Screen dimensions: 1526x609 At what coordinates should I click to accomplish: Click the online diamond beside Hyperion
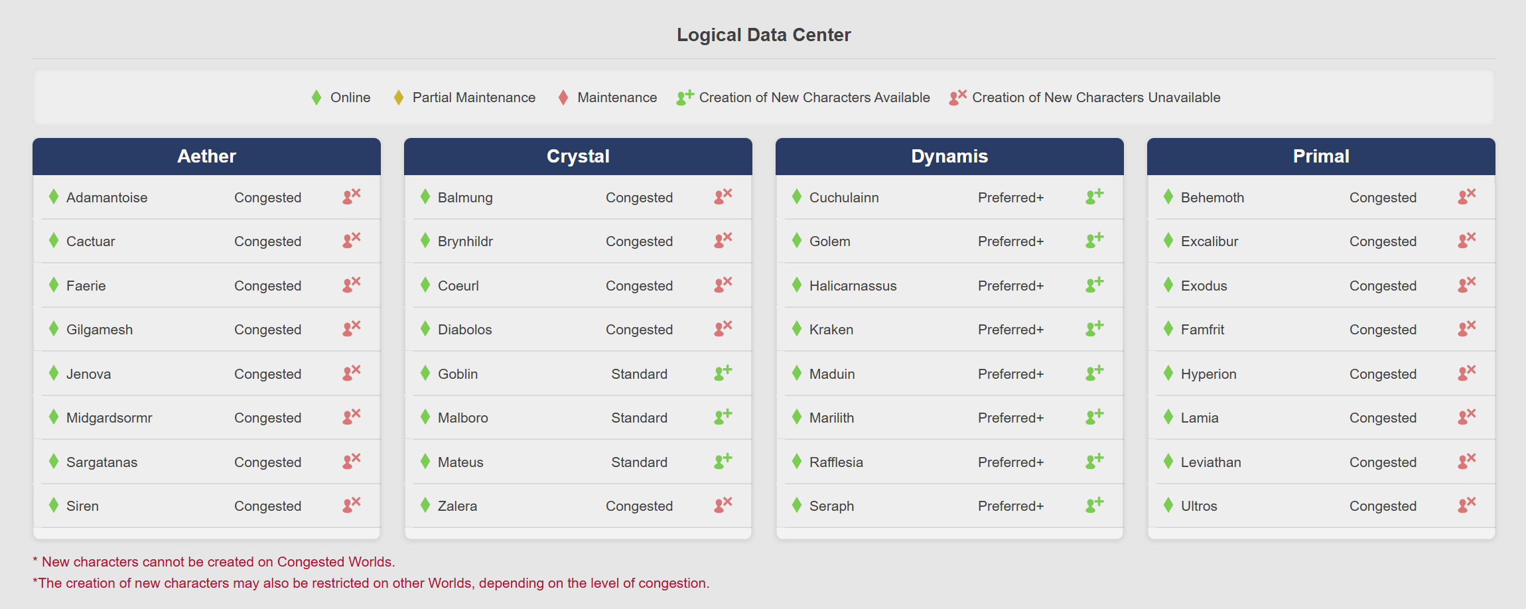1168,373
